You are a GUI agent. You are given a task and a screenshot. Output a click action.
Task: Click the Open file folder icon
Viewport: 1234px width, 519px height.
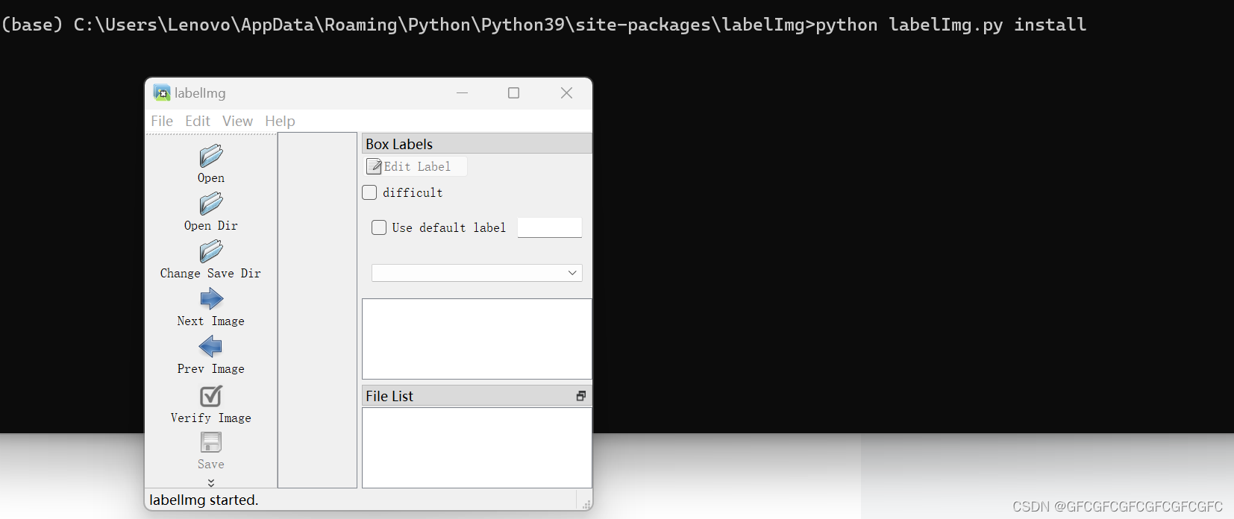[x=211, y=156]
